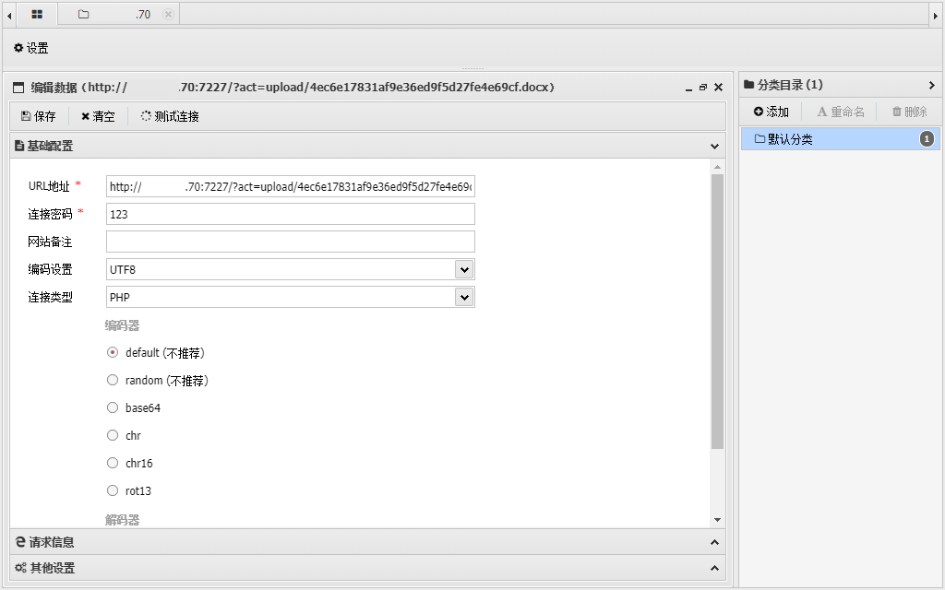
Task: Click the 其他设置 gears icon
Action: click(x=20, y=568)
